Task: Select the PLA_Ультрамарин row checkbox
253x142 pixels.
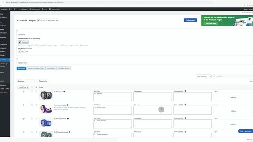Action: pos(32,118)
